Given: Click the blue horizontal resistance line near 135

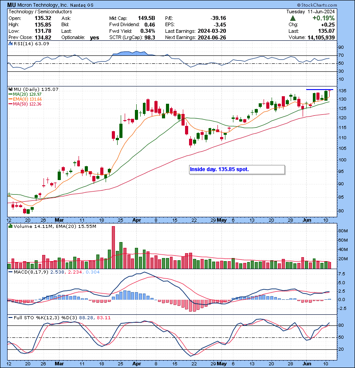Looking at the screenshot, I should (319, 90).
